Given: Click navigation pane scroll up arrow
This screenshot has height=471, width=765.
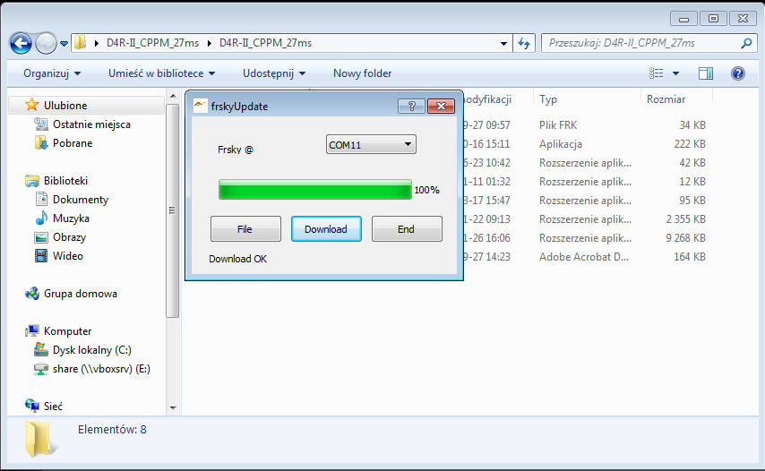Looking at the screenshot, I should click(x=173, y=97).
